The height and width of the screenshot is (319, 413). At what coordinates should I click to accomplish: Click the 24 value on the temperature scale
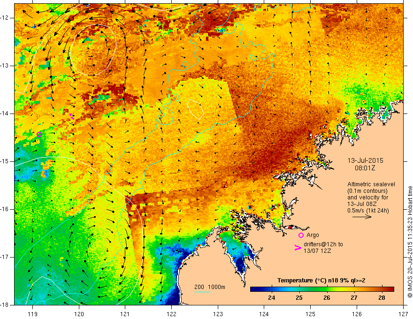[x=271, y=298]
